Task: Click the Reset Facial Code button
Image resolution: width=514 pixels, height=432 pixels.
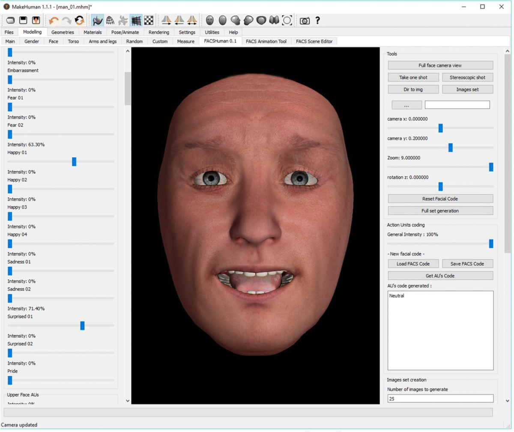Action: 440,199
